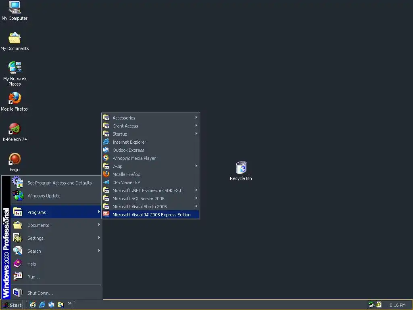Open the Programs menu item
The width and height of the screenshot is (413, 310).
(x=56, y=212)
